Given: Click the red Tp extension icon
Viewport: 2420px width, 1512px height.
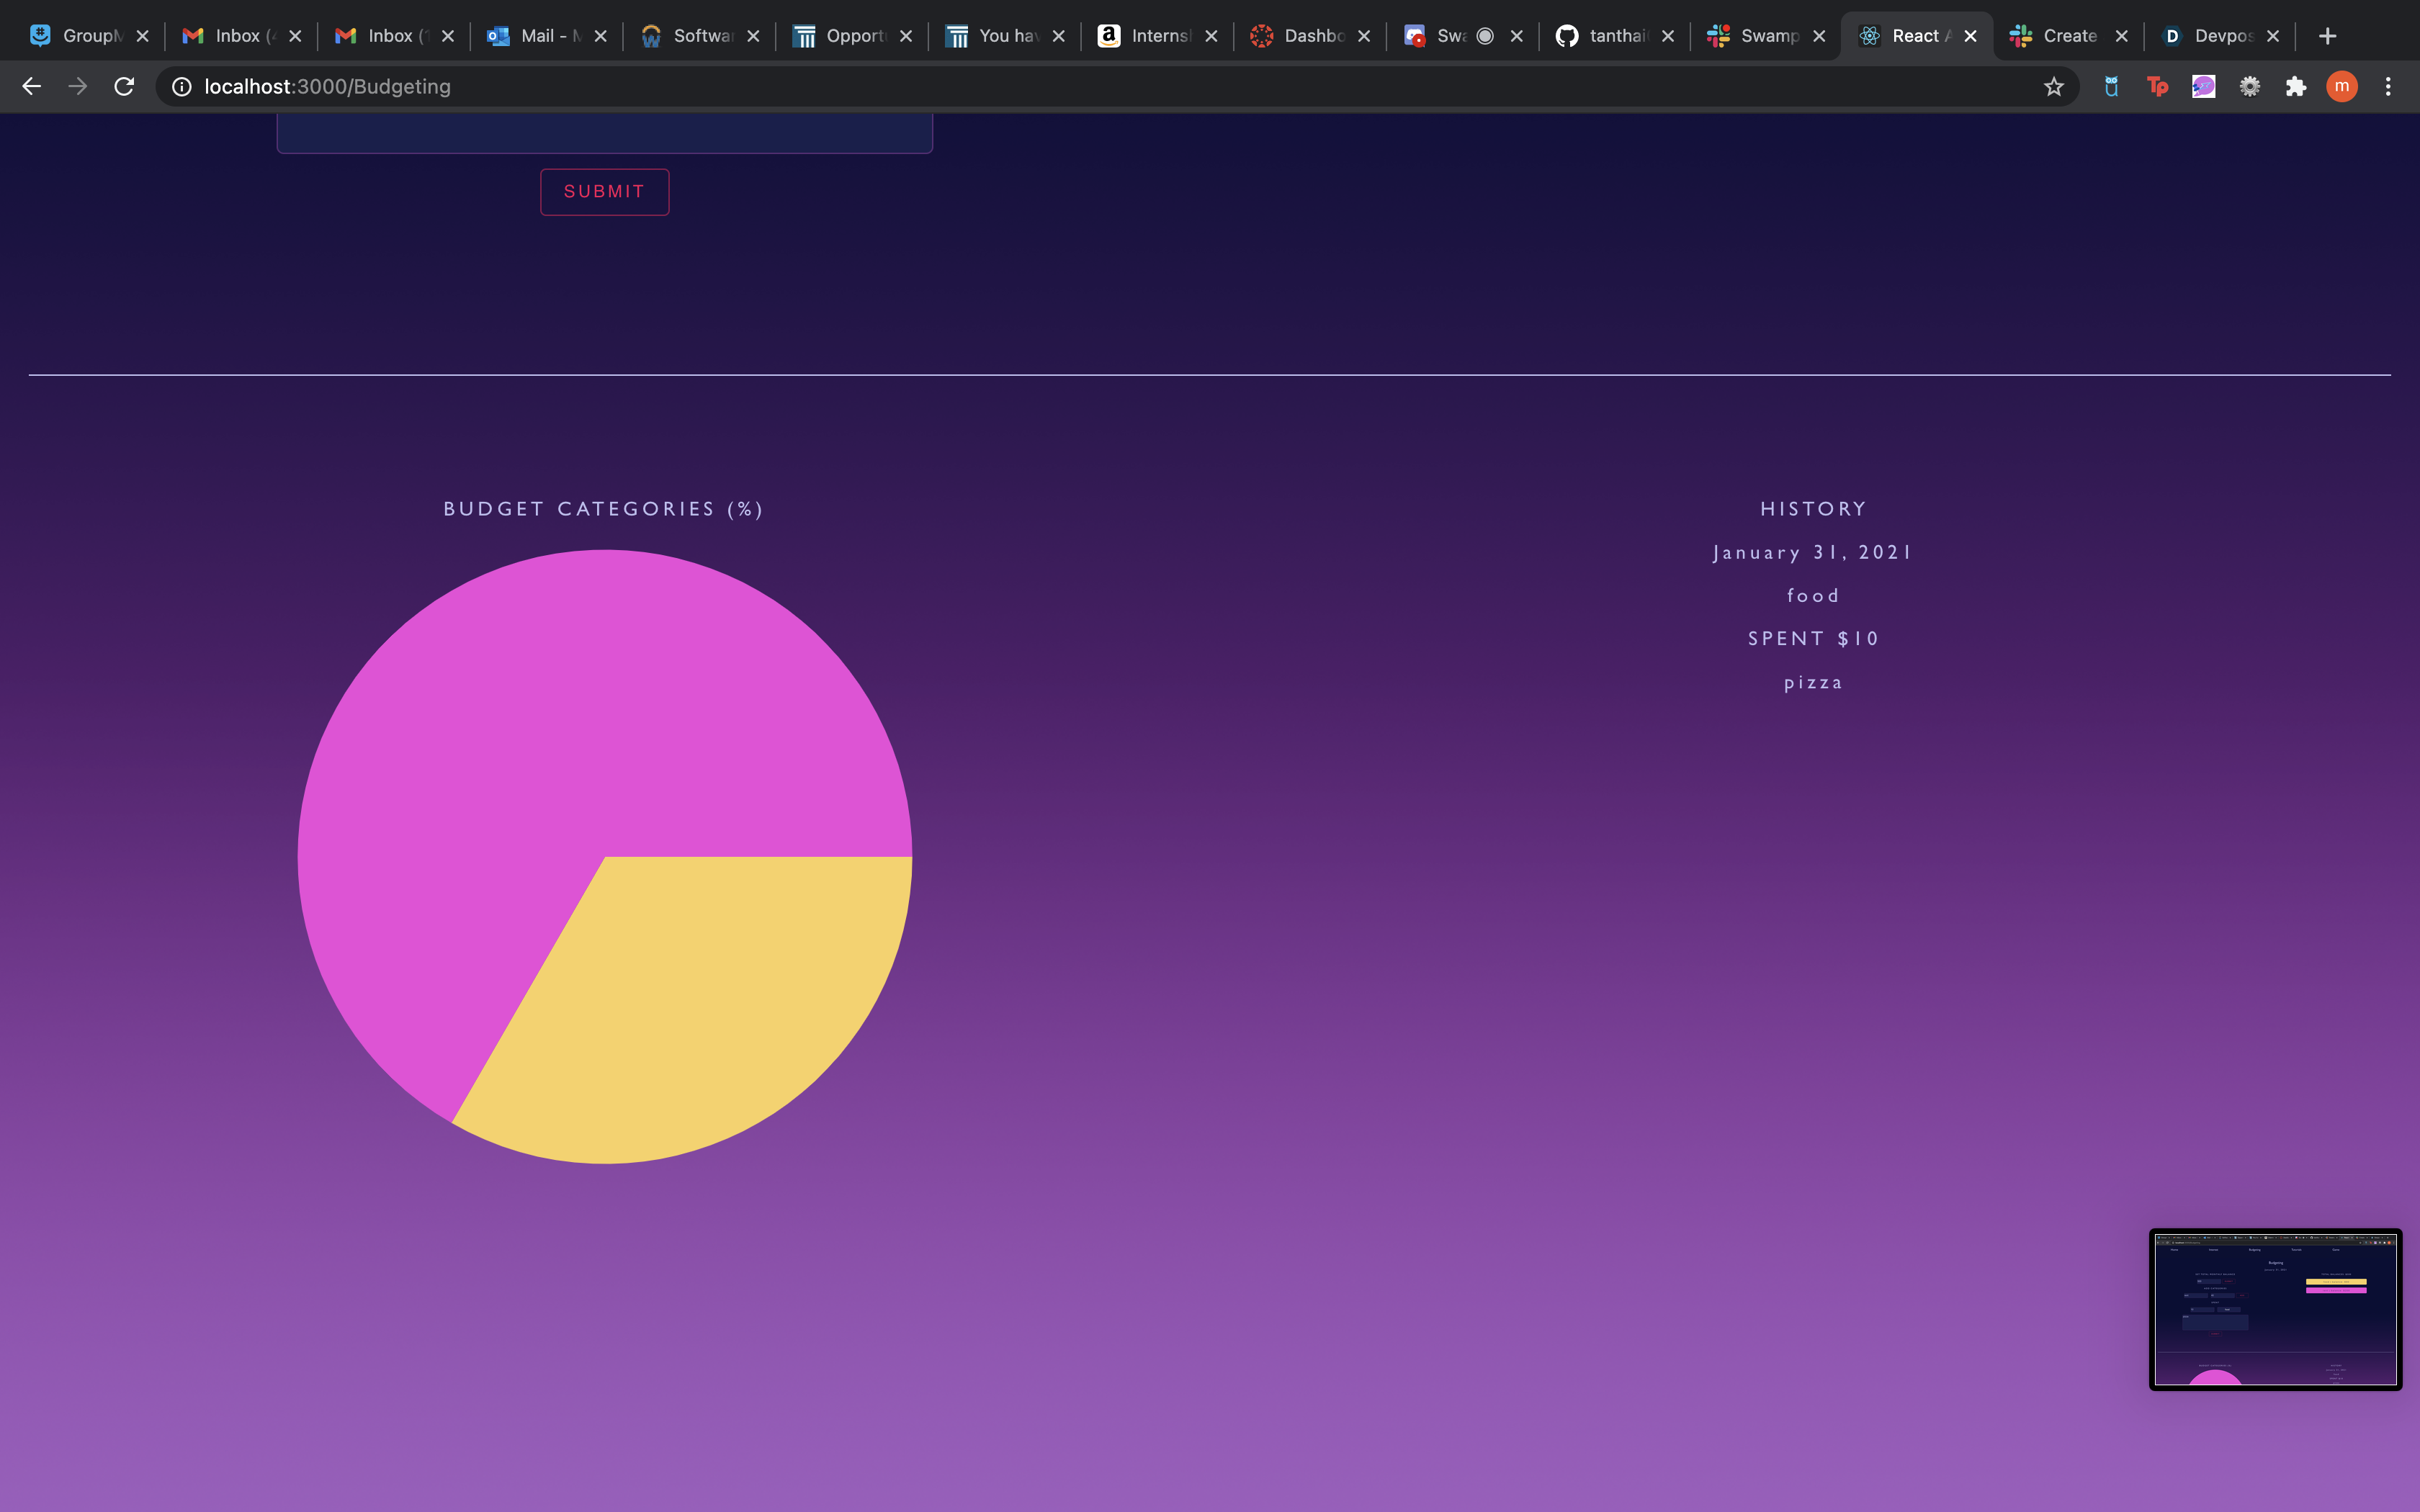Looking at the screenshot, I should (x=2157, y=87).
